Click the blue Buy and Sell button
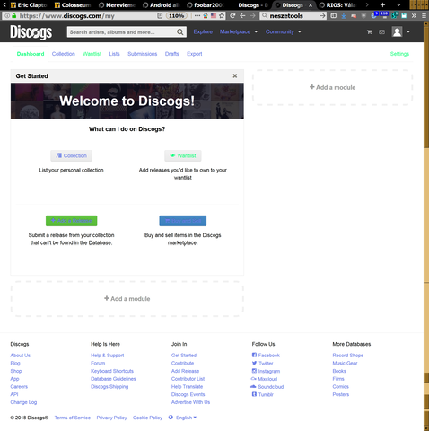 pos(183,221)
